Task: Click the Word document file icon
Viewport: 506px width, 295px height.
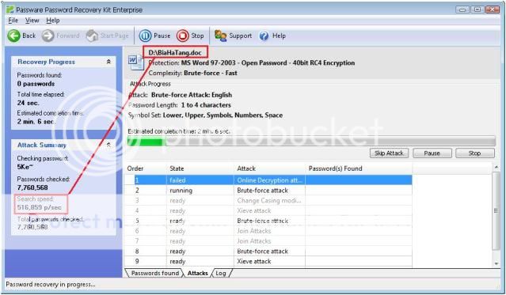Action: 136,62
